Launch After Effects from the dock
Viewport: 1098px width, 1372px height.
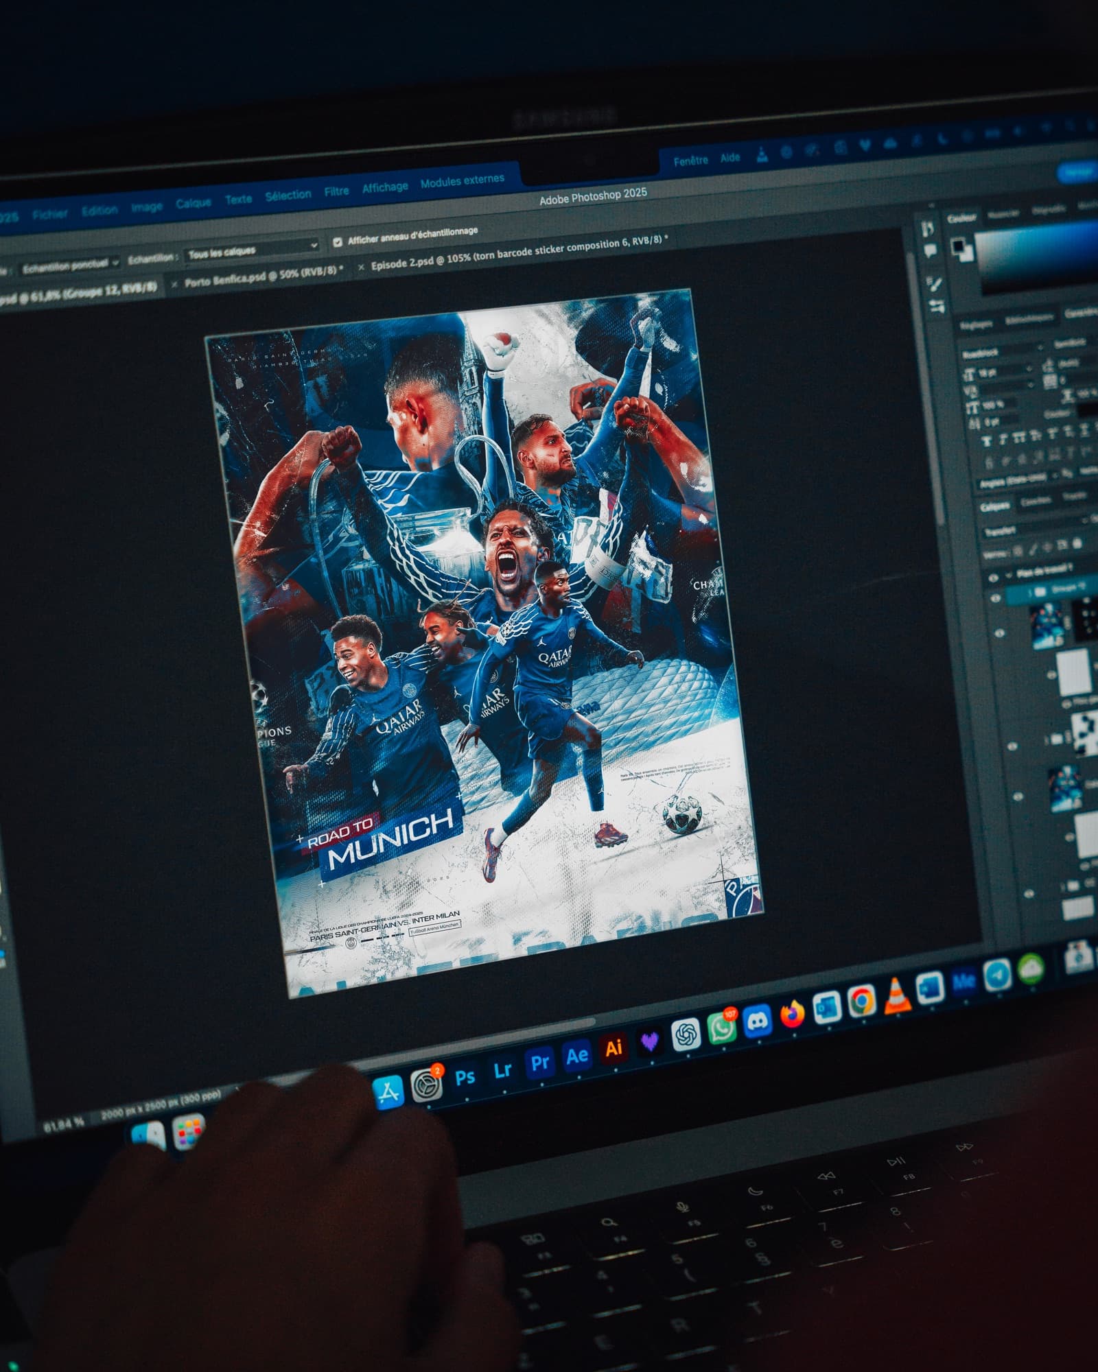click(x=577, y=1055)
